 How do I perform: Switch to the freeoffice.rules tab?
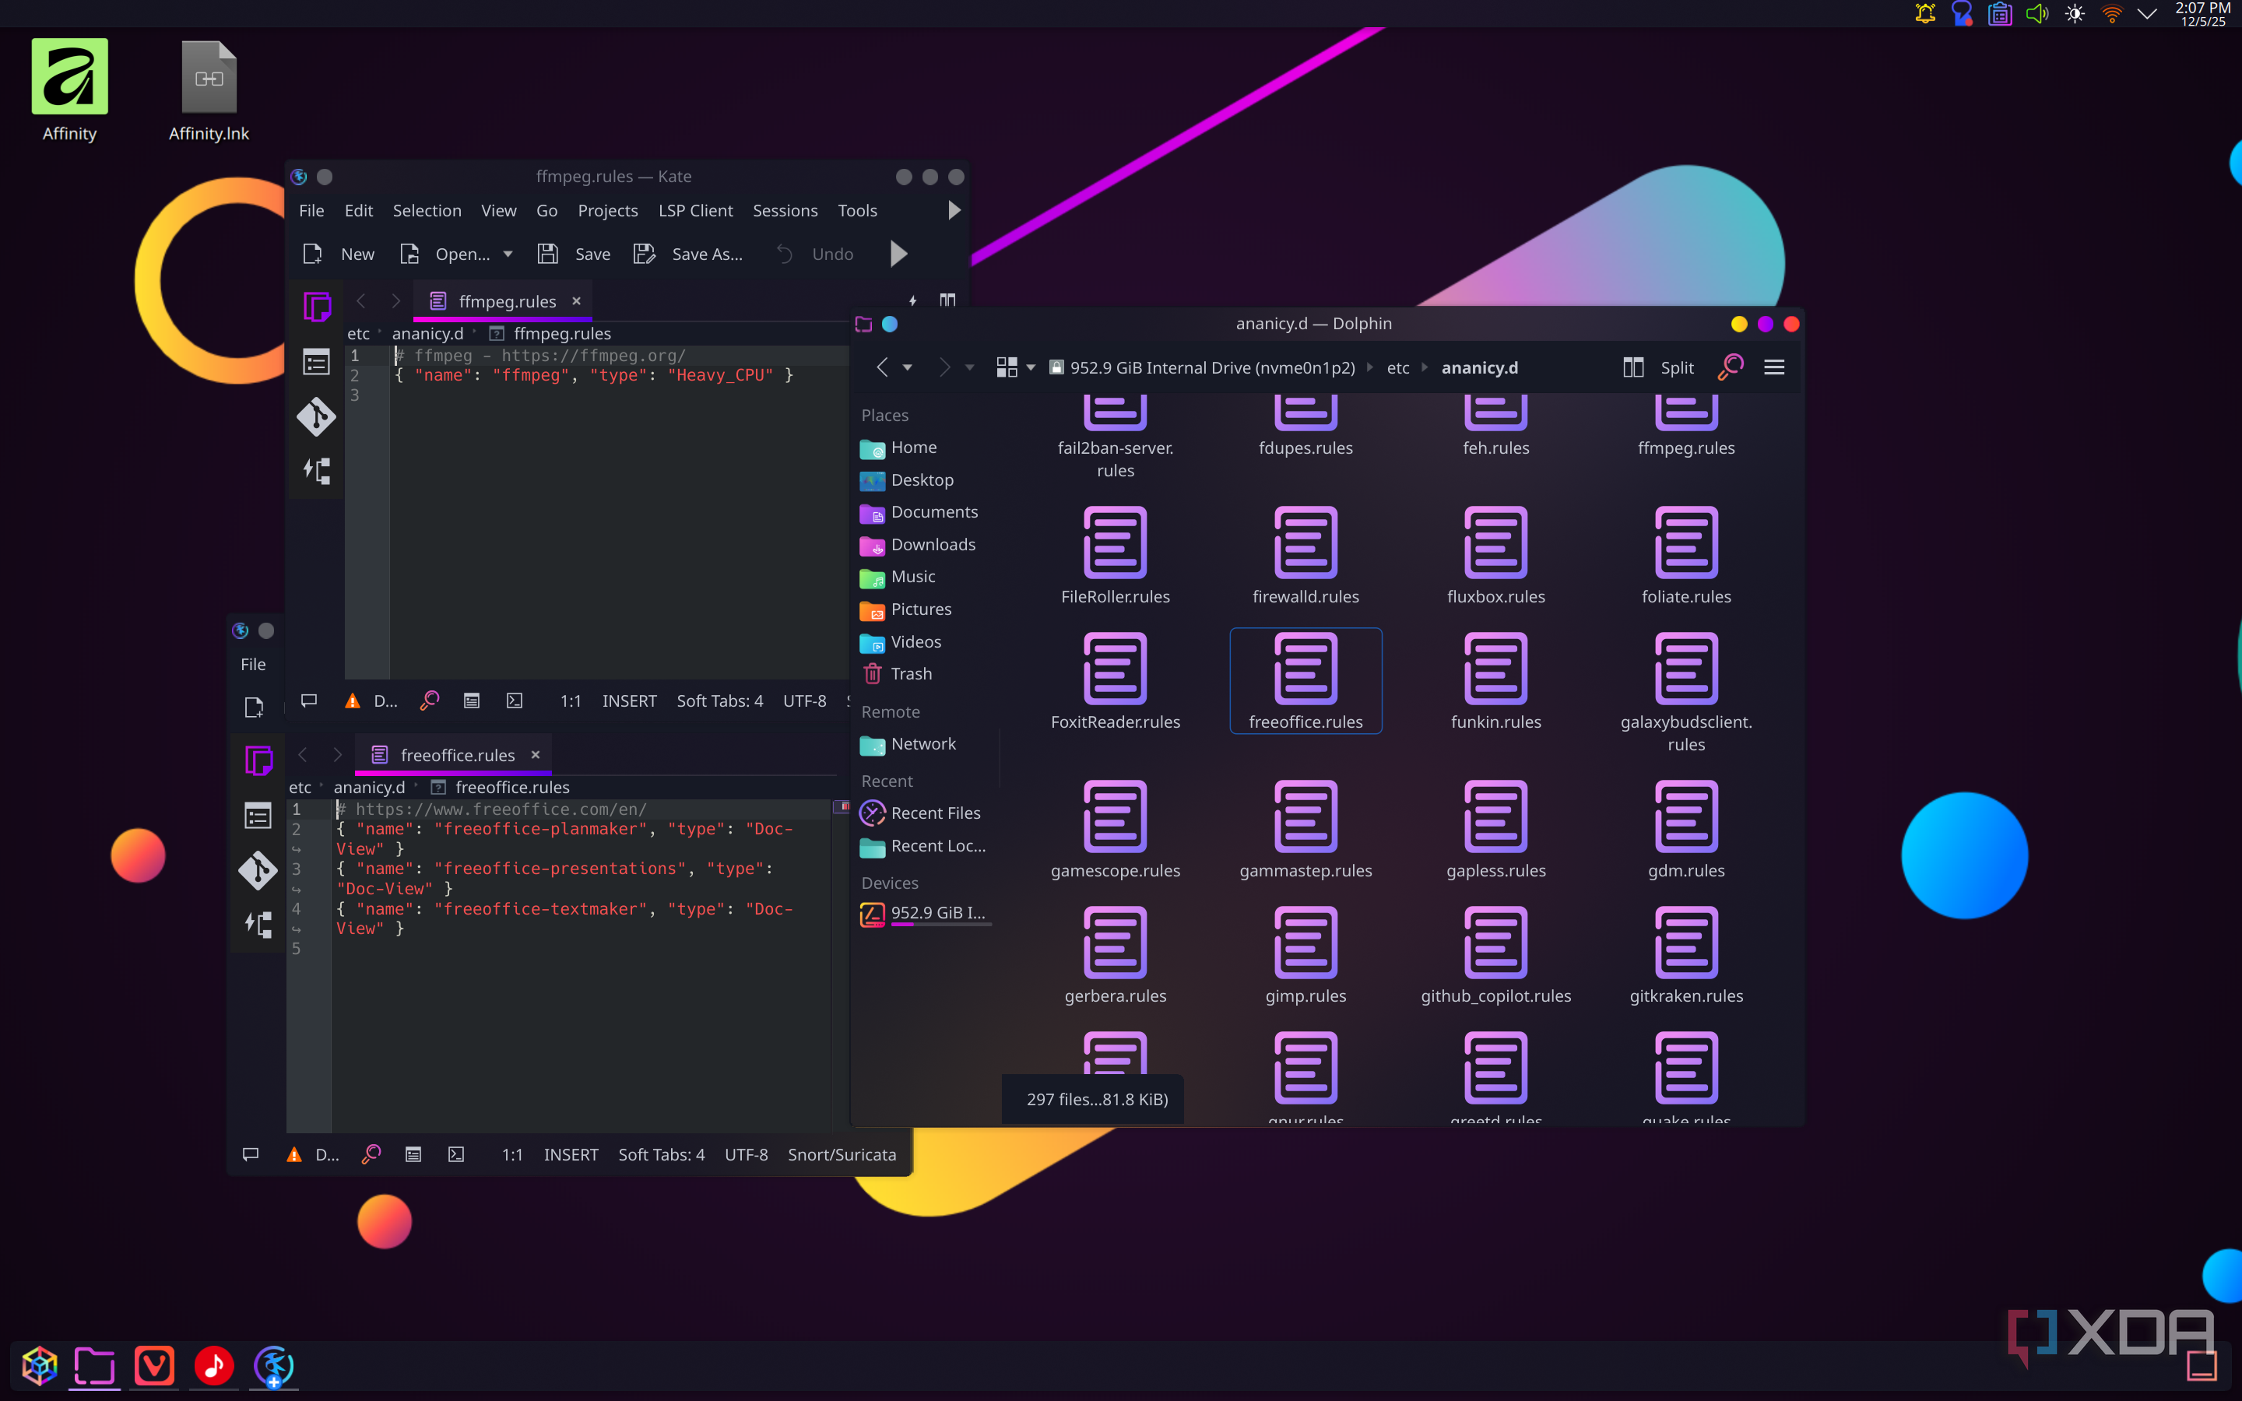pyautogui.click(x=456, y=755)
